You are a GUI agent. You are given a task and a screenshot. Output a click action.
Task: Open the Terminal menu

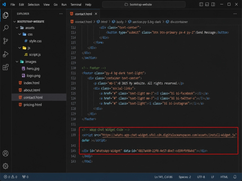click(76, 4)
